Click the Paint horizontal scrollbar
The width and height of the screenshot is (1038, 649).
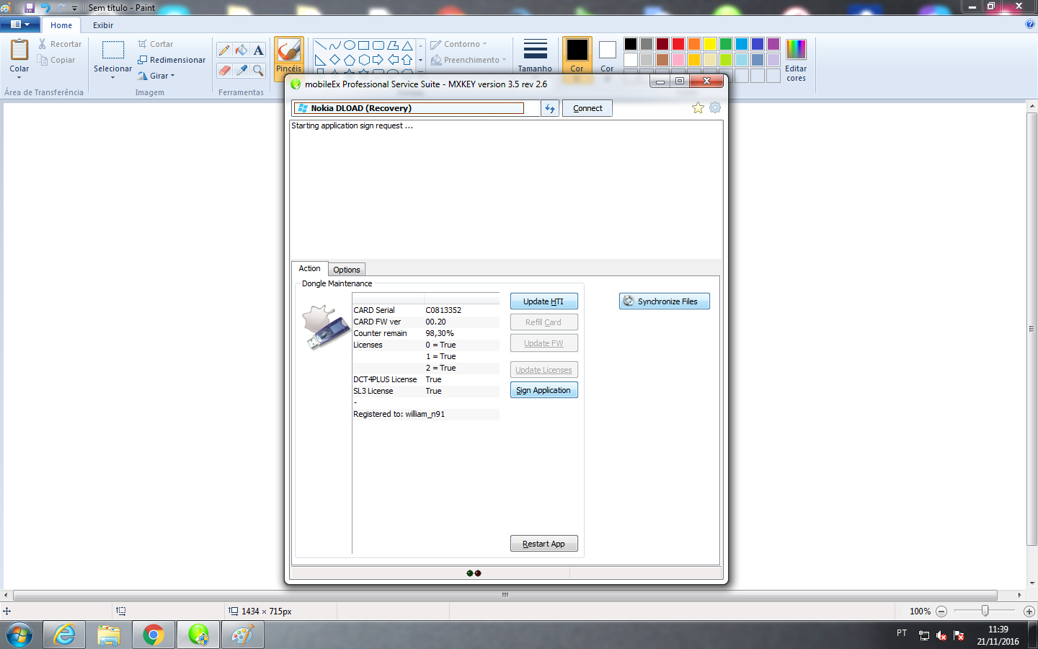(505, 595)
